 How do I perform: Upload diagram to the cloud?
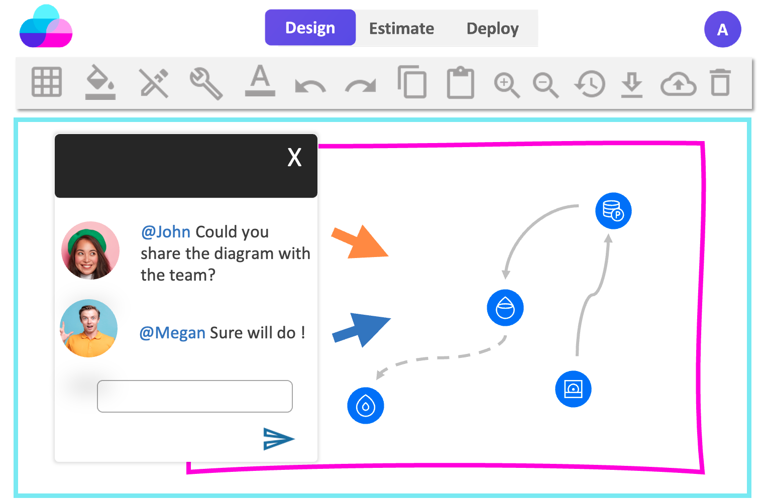[x=678, y=83]
